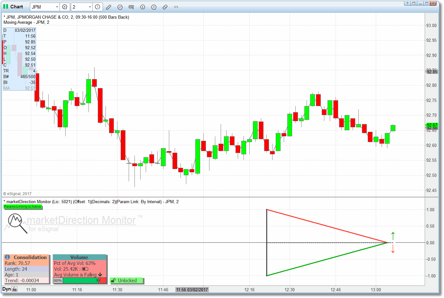
Task: Click the volume battery level icon
Action: pyautogui.click(x=85, y=269)
